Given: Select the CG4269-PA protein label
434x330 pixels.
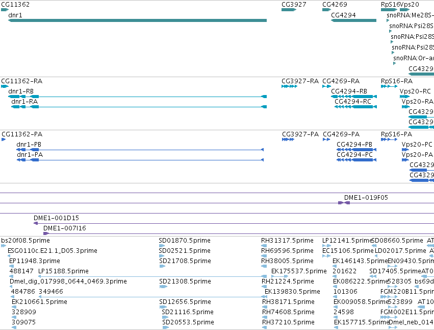Looking at the screenshot, I should [341, 134].
